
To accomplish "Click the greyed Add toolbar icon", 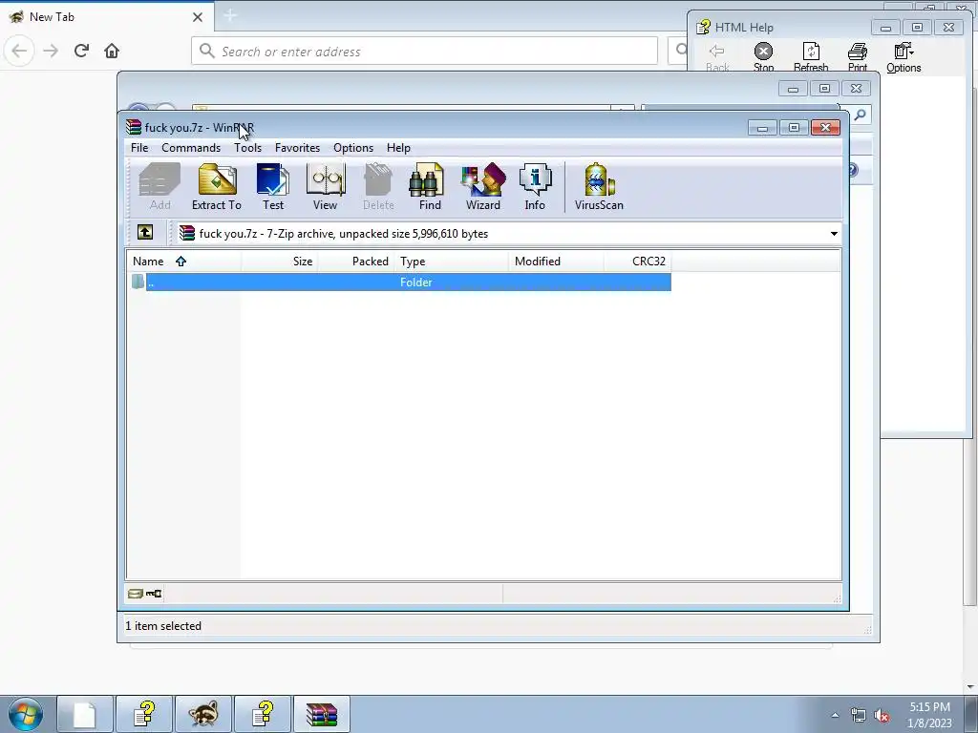I will click(159, 186).
